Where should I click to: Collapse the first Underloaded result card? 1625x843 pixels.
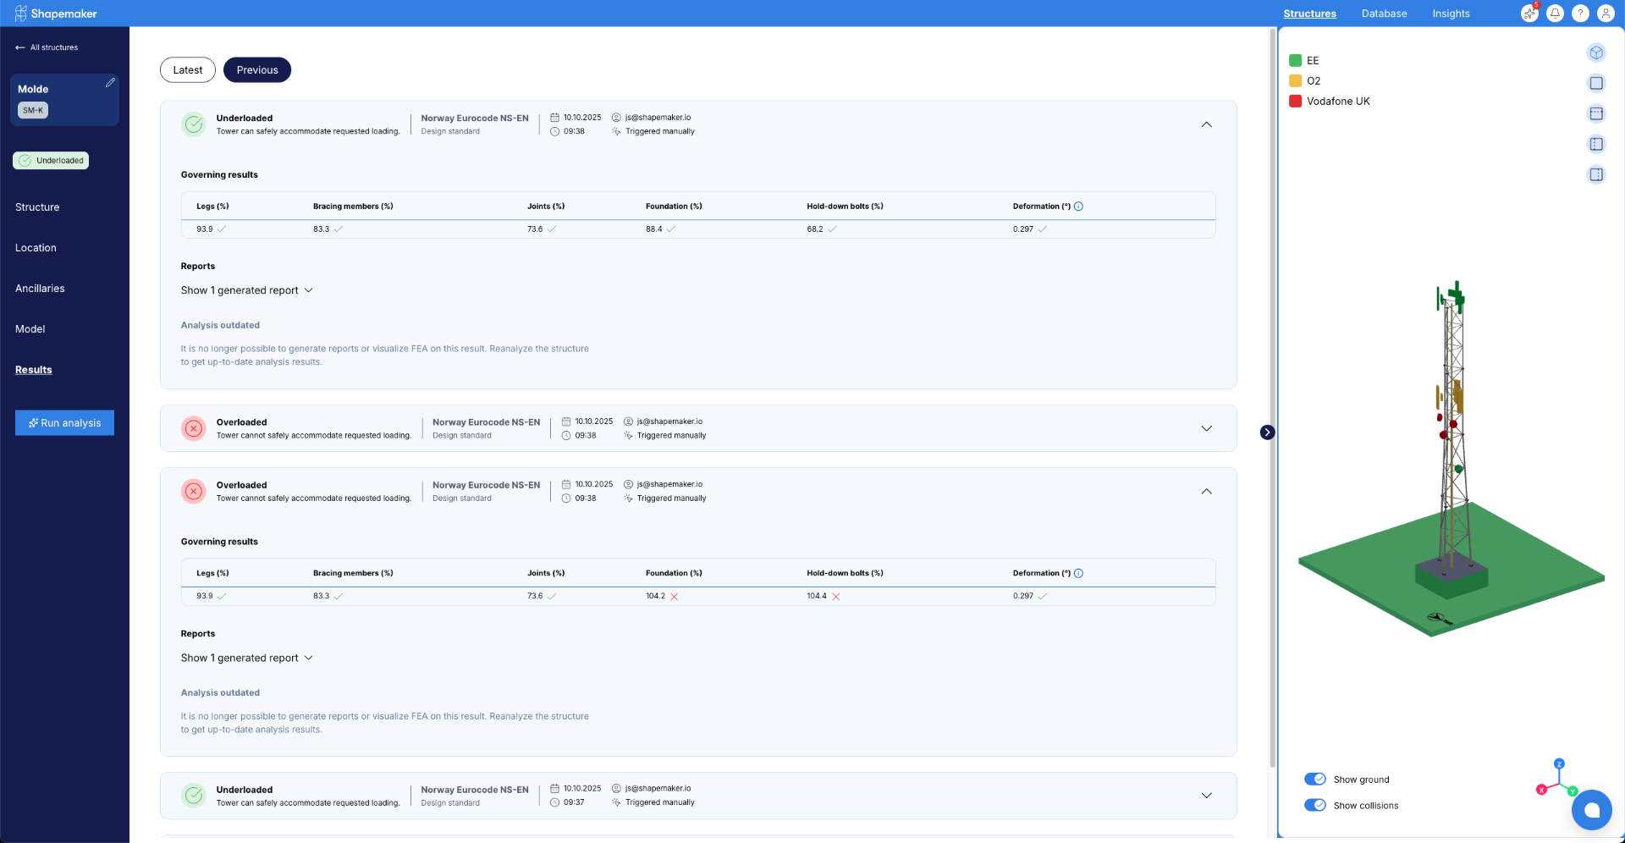pyautogui.click(x=1207, y=124)
